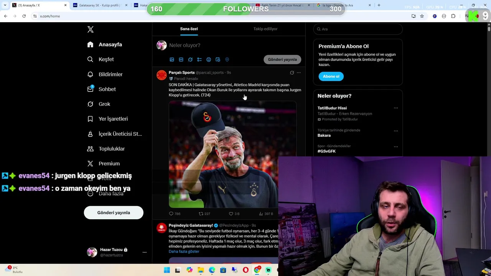This screenshot has height=276, width=491.
Task: Open Topluluklar communities
Action: click(x=106, y=149)
